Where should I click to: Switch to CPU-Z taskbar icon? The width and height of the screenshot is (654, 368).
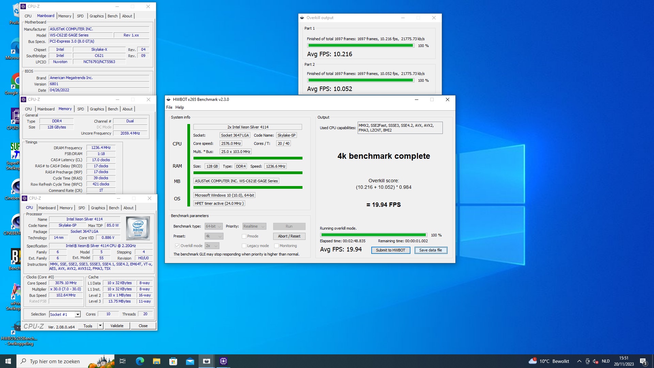click(223, 361)
